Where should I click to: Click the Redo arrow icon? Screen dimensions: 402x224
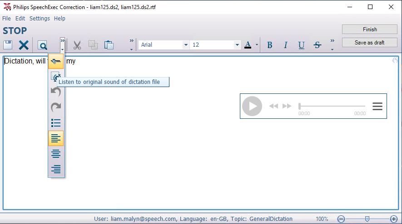[x=56, y=107]
